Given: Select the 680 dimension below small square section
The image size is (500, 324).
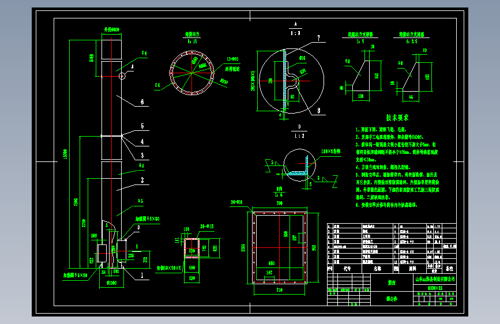Looking at the screenshot, I should (192, 268).
